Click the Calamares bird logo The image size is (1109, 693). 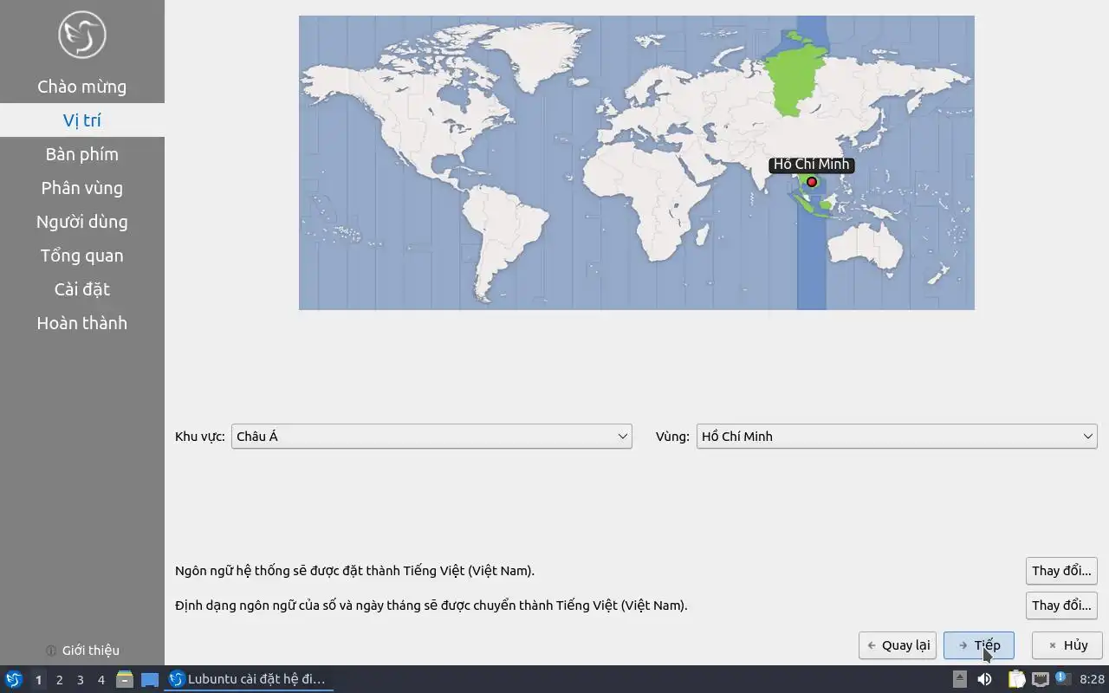pos(82,35)
